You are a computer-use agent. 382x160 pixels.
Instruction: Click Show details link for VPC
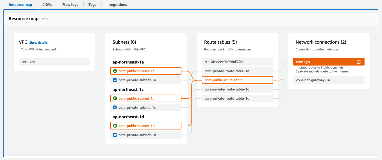pyautogui.click(x=38, y=43)
